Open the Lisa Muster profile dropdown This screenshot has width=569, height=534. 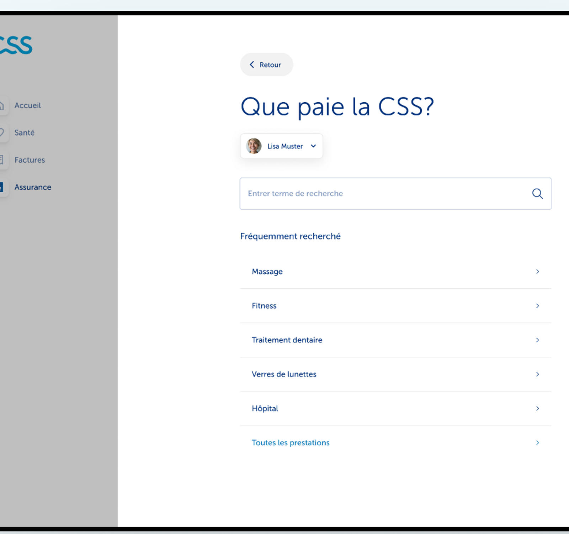click(x=313, y=146)
